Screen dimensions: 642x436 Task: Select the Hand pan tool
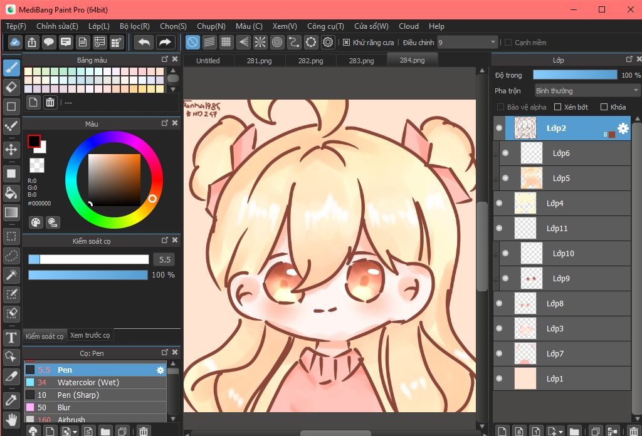pyautogui.click(x=11, y=419)
